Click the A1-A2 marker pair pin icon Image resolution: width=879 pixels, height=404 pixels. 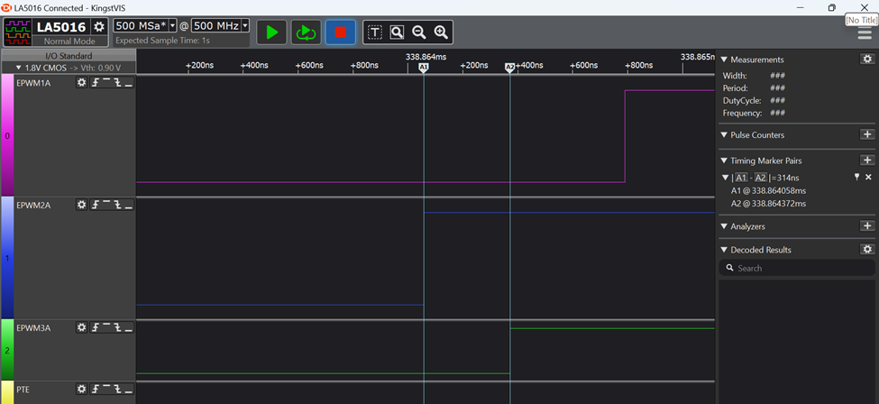[856, 178]
